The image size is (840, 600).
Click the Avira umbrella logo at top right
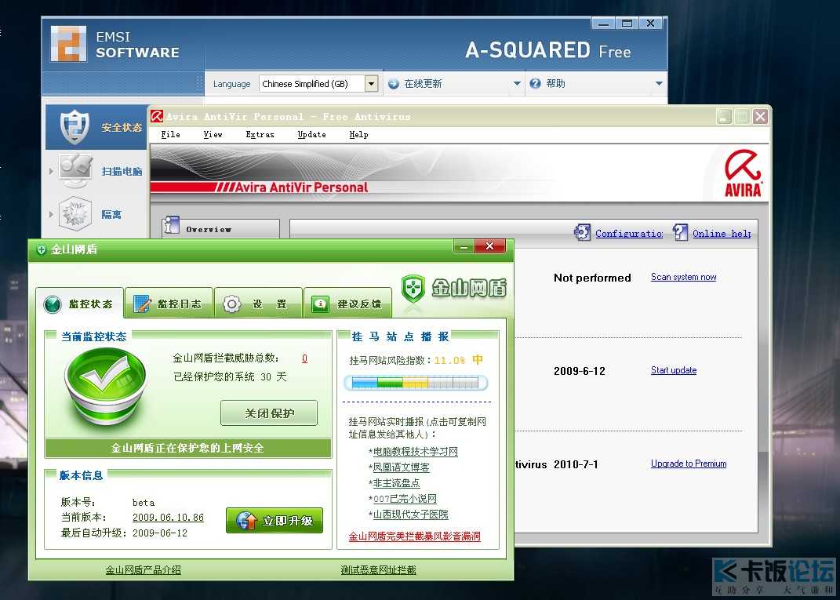coord(743,173)
